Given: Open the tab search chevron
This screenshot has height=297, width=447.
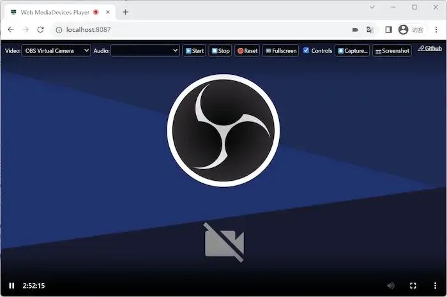Looking at the screenshot, I should pyautogui.click(x=372, y=7).
